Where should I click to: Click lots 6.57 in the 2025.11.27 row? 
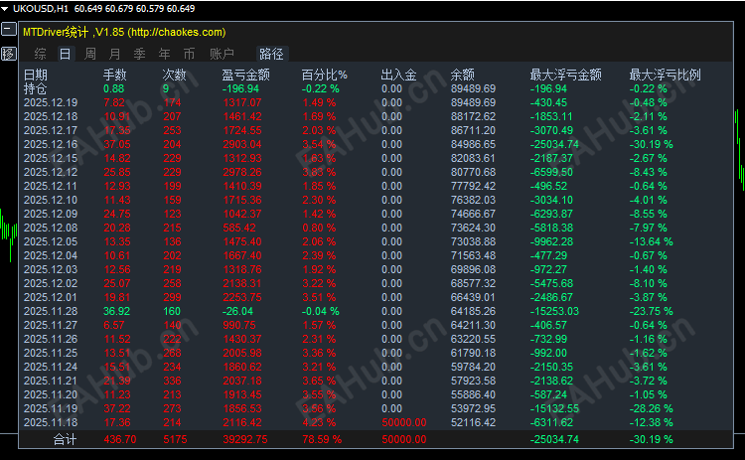tap(114, 325)
